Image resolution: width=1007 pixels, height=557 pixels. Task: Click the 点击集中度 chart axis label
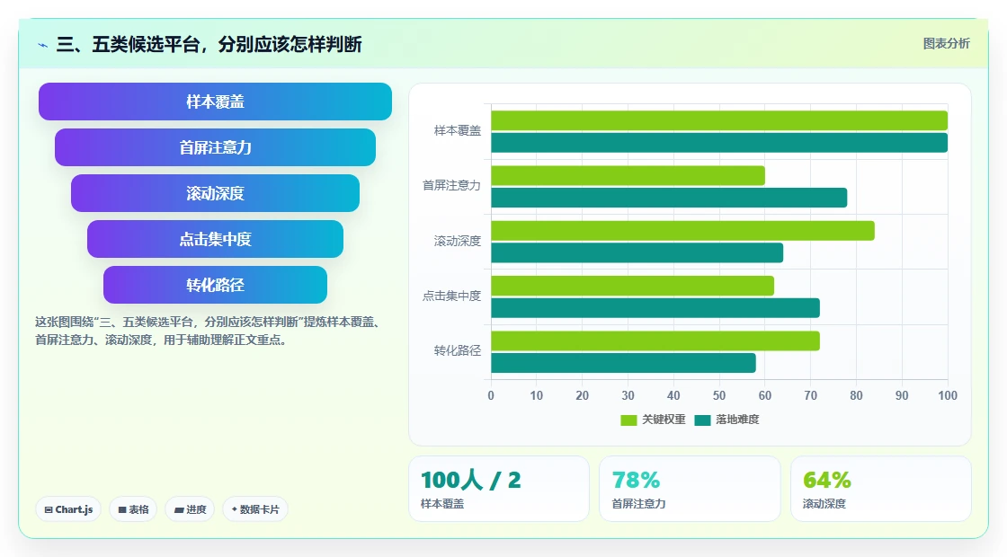451,296
